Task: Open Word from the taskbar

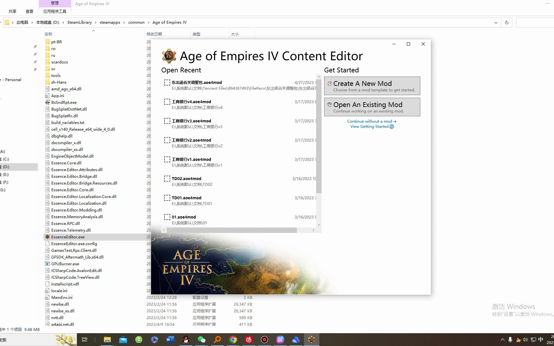Action: [170, 340]
